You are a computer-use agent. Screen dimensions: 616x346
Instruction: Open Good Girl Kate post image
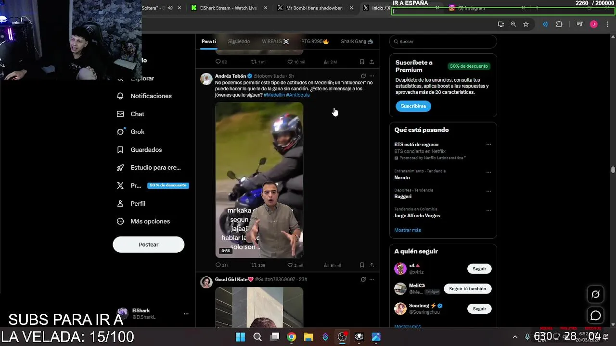pos(259,308)
